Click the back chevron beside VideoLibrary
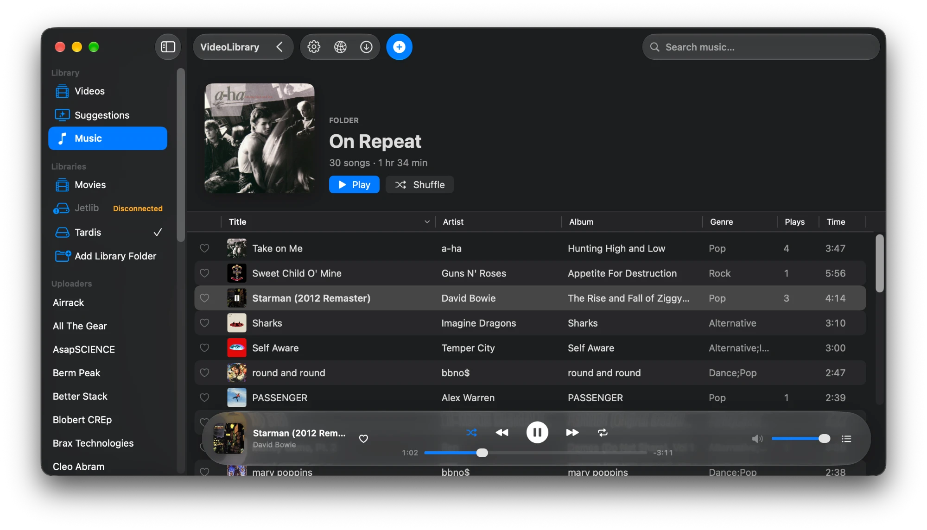The image size is (927, 530). coord(279,47)
